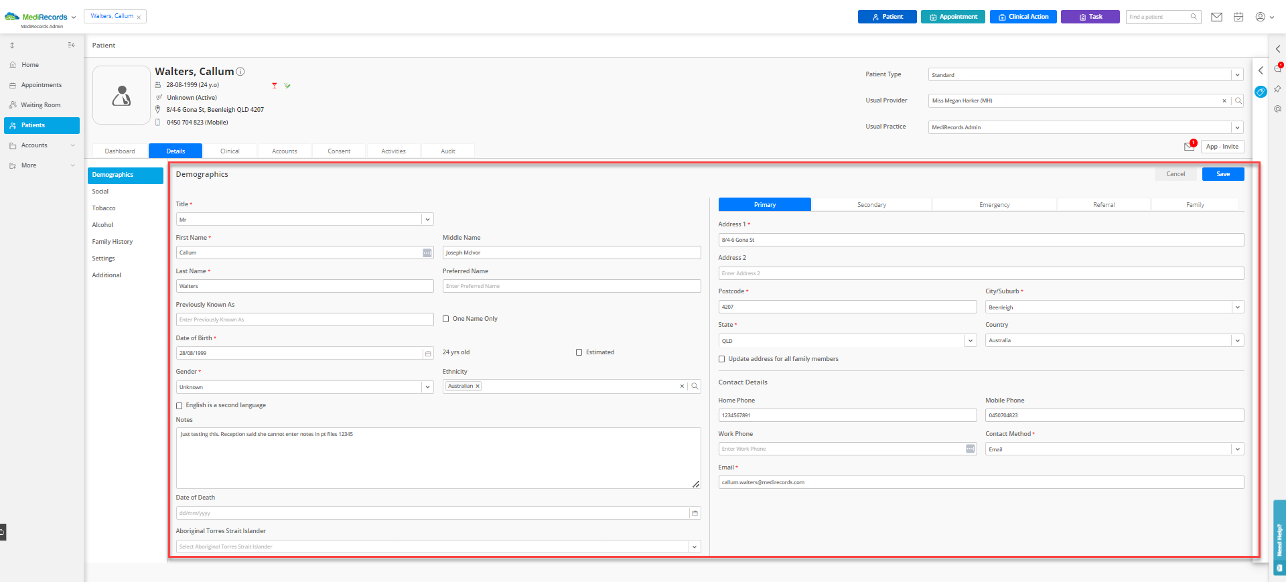1286x582 pixels.
Task: Open Aboriginal Torres Strait Islander dropdown
Action: coord(694,547)
